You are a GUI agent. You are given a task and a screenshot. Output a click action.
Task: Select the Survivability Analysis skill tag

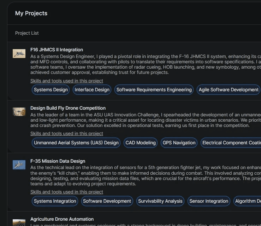[160, 201]
